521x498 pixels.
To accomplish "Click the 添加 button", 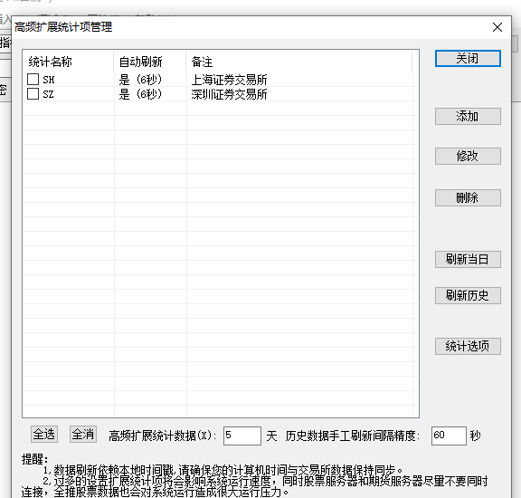I will (468, 116).
